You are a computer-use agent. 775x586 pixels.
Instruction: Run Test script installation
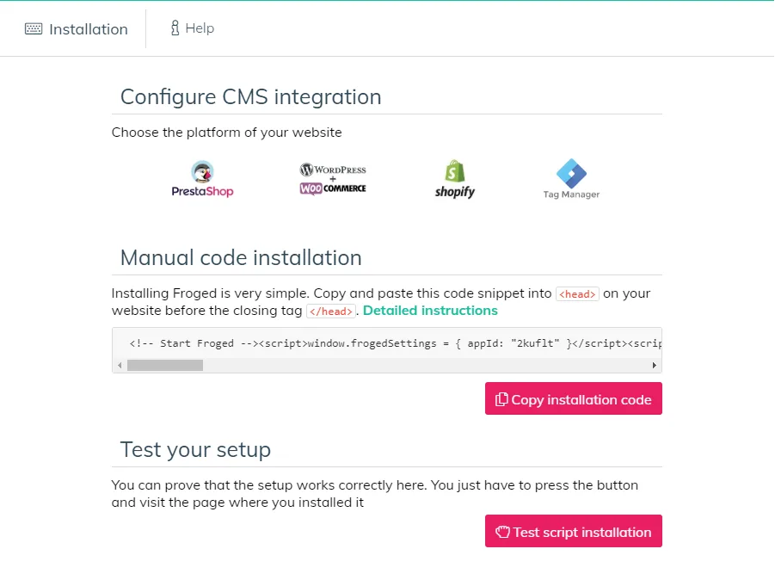[x=574, y=531]
